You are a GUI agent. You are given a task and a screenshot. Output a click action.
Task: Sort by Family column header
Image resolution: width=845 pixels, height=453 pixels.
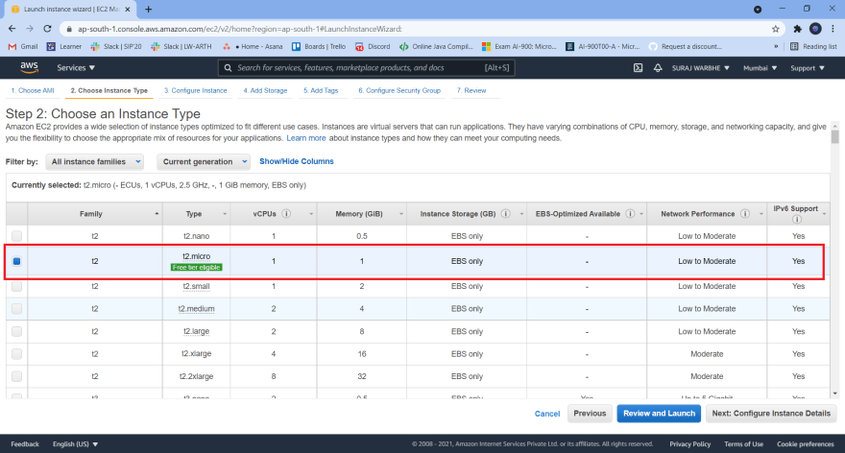(x=94, y=214)
